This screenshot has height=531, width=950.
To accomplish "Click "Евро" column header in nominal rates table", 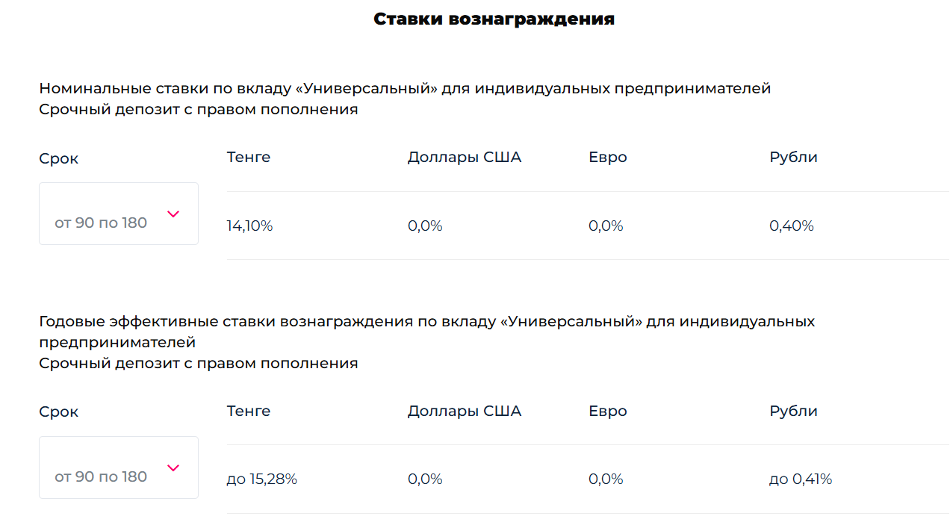I will click(607, 158).
